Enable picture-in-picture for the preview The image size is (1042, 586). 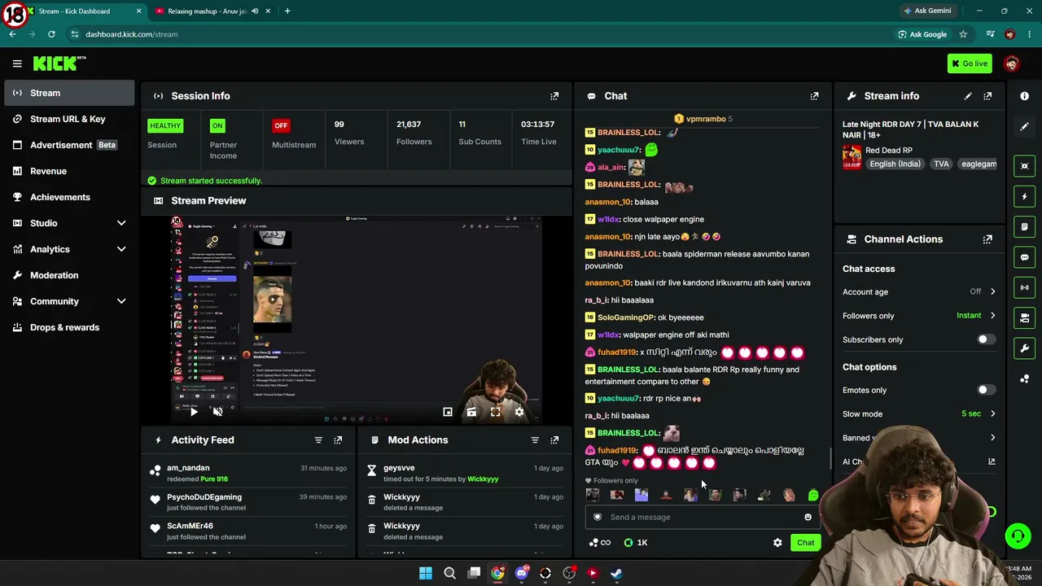[448, 412]
